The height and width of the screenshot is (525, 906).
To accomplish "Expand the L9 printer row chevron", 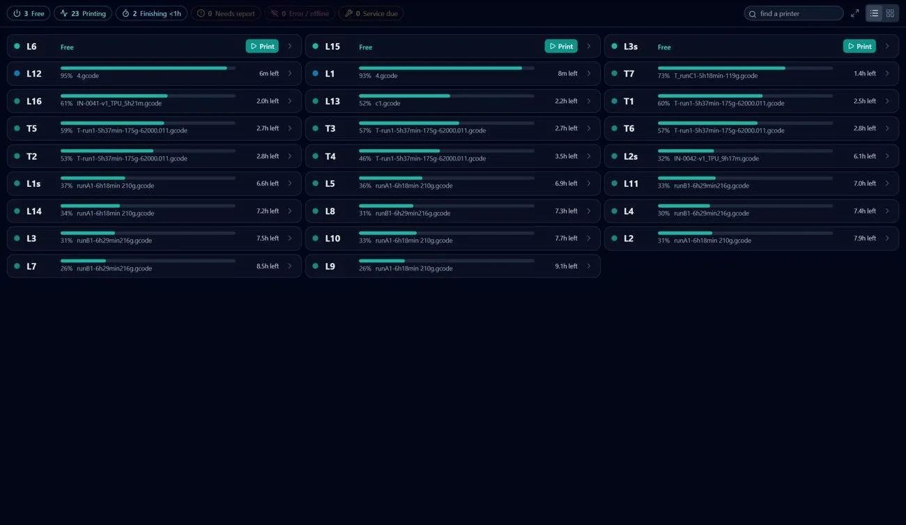I will [589, 266].
